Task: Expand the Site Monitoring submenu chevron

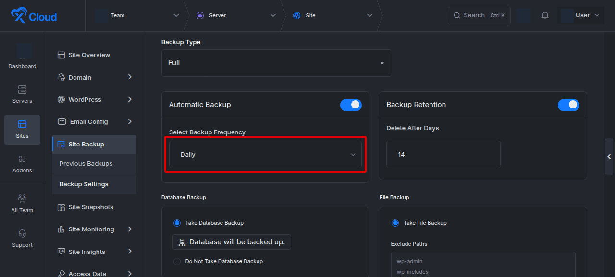Action: [x=130, y=229]
